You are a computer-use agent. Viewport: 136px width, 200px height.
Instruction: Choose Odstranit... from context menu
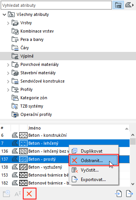click(94, 160)
